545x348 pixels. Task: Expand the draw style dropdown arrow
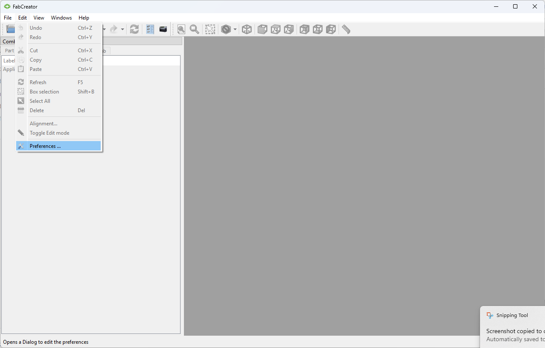(235, 29)
